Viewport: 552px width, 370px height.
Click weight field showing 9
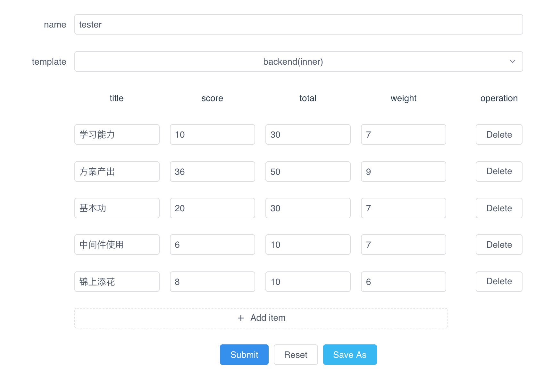(x=404, y=172)
